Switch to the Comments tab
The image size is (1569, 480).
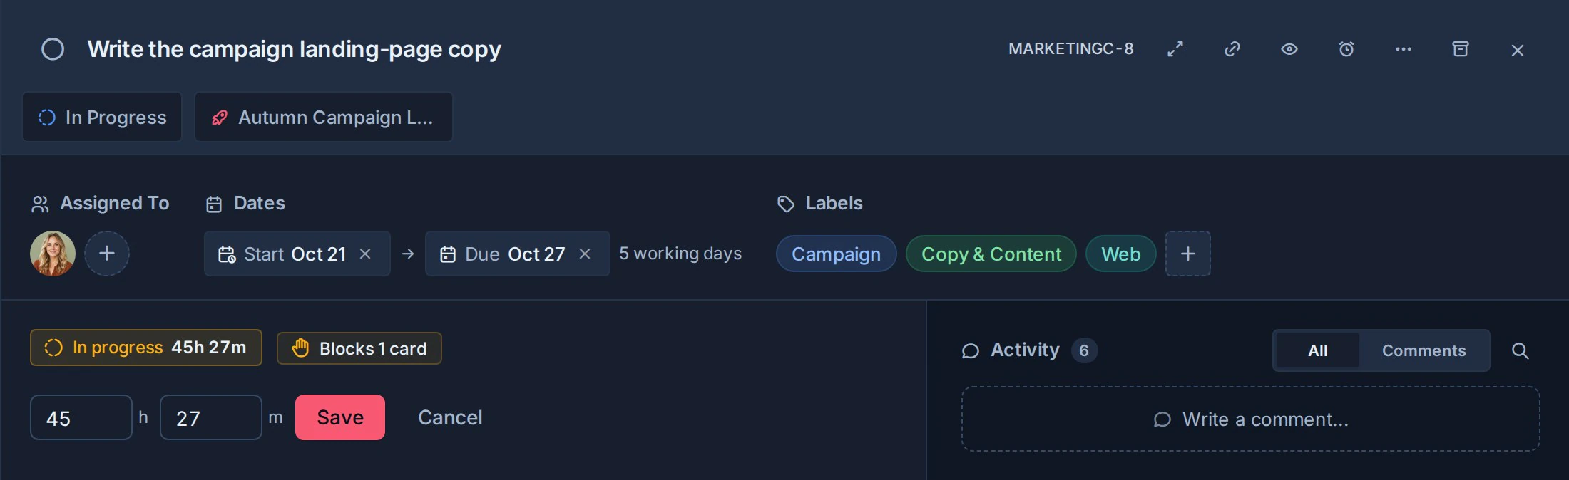coord(1424,350)
